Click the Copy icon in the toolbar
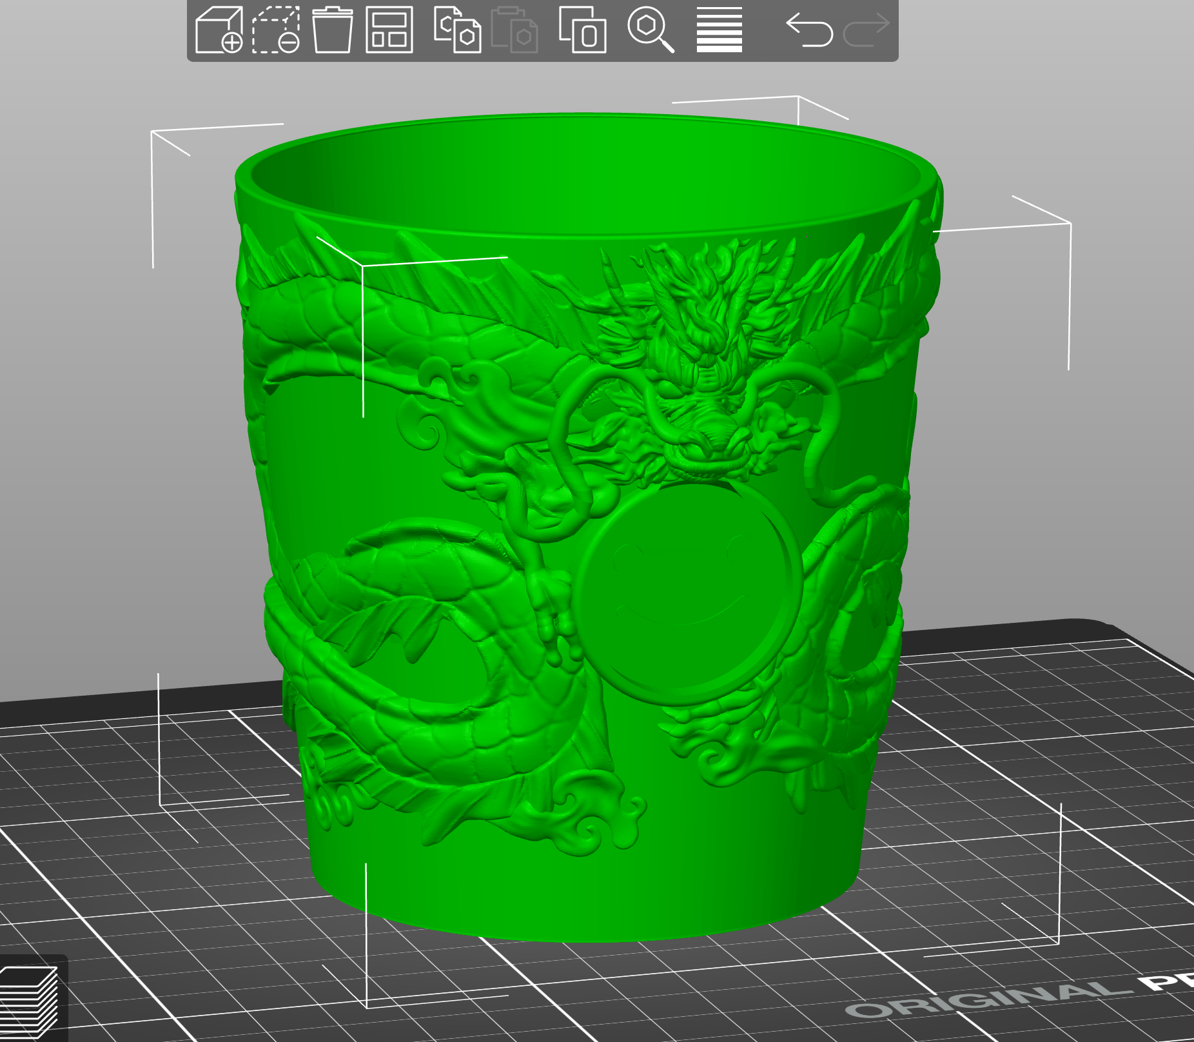 458,30
